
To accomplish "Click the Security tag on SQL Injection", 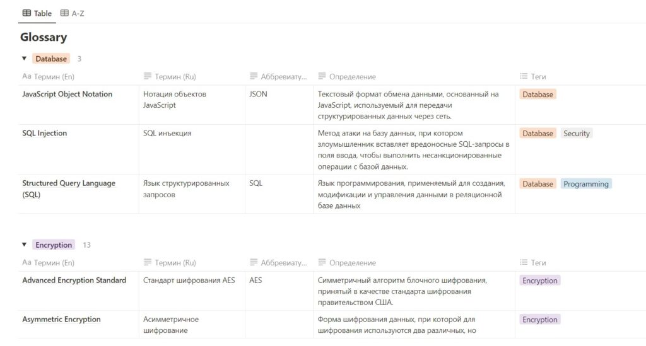I will click(576, 134).
